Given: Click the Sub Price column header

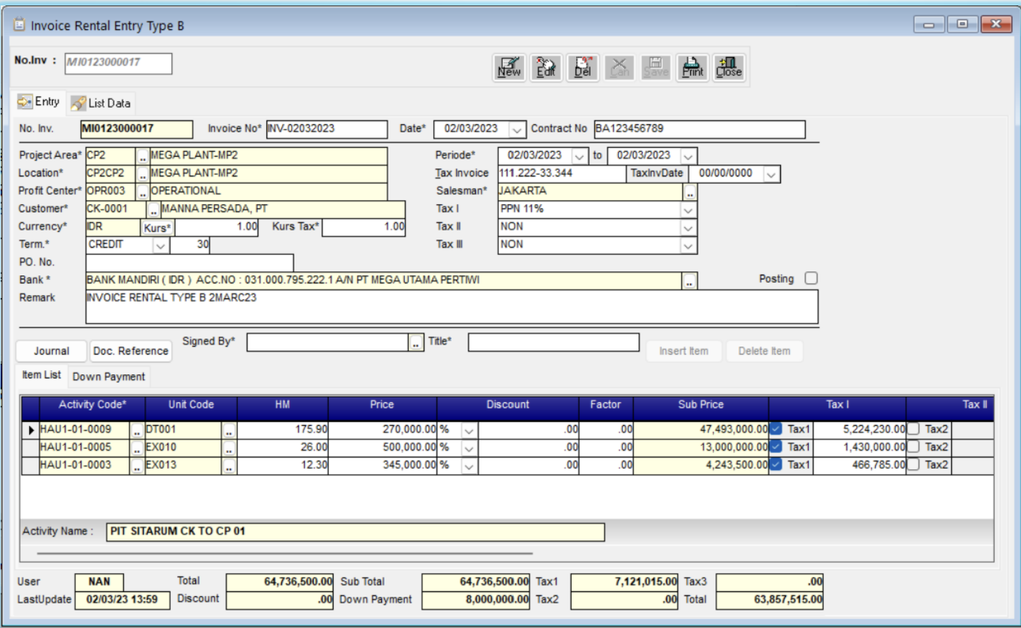Looking at the screenshot, I should tap(701, 405).
